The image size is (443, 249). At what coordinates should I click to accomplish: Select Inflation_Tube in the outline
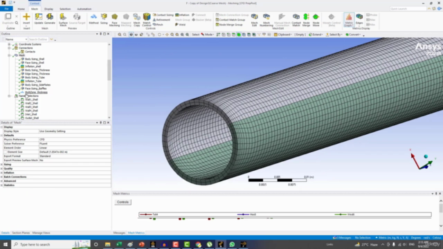[x=33, y=81]
